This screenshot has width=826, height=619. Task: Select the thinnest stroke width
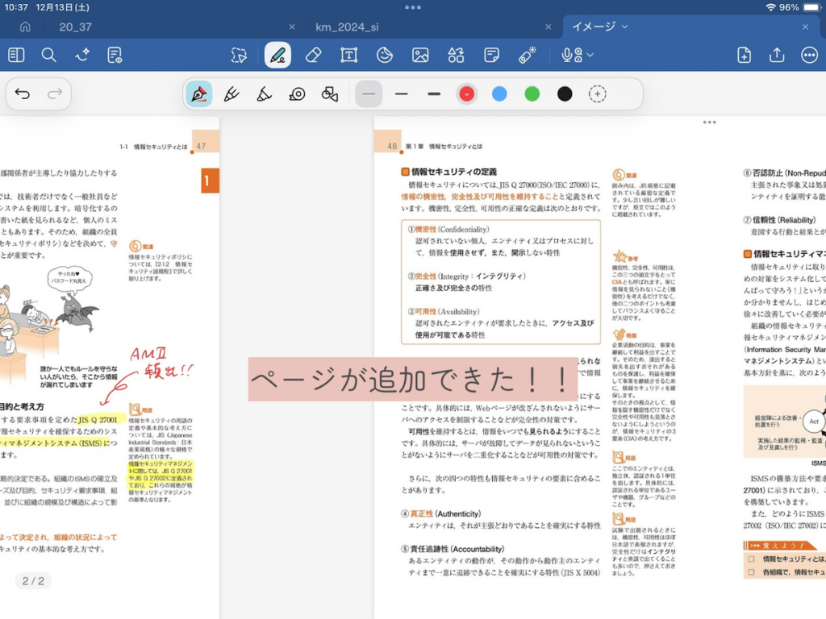point(369,94)
